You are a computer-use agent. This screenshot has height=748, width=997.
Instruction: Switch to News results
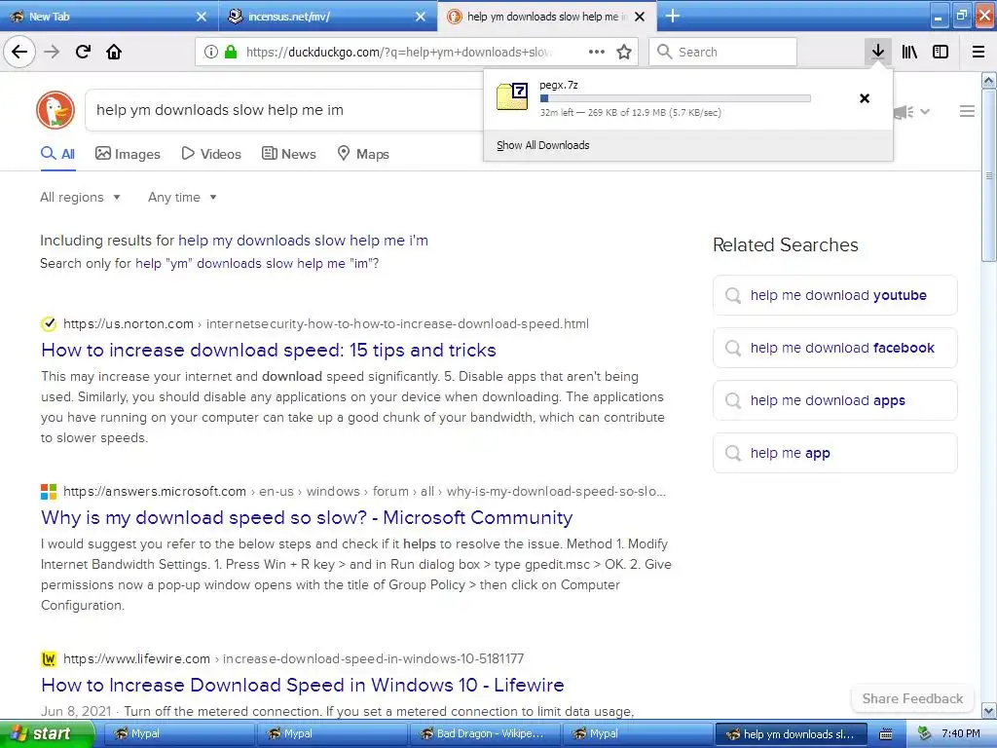[x=288, y=154]
